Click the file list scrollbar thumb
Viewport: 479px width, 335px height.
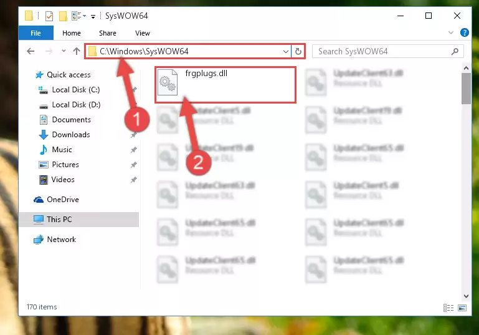pyautogui.click(x=466, y=89)
